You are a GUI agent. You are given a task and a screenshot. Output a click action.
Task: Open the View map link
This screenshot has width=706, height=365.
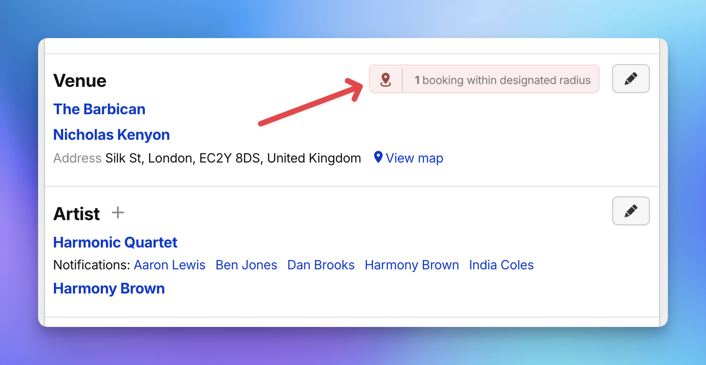(x=414, y=158)
